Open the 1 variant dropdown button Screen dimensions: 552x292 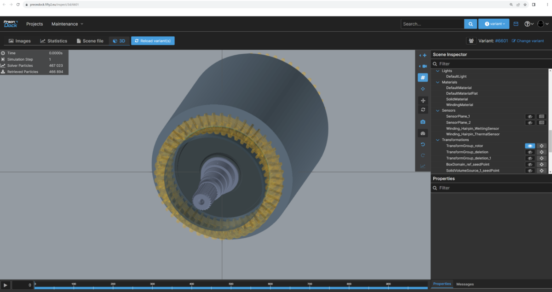pos(494,24)
